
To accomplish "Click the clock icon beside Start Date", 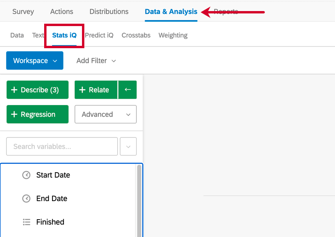I will (x=26, y=175).
